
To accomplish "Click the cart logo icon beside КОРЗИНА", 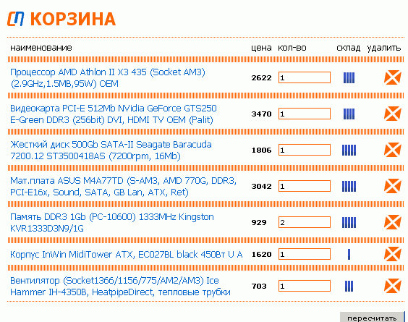I will [16, 19].
